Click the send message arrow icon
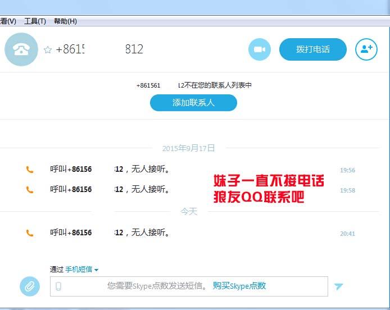This screenshot has width=390, height=310. pos(338,286)
